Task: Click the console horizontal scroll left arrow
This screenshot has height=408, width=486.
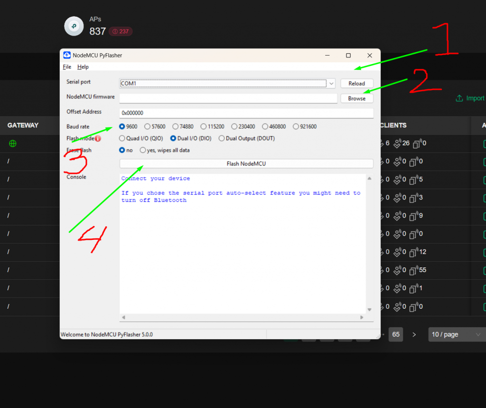Action: (x=124, y=317)
